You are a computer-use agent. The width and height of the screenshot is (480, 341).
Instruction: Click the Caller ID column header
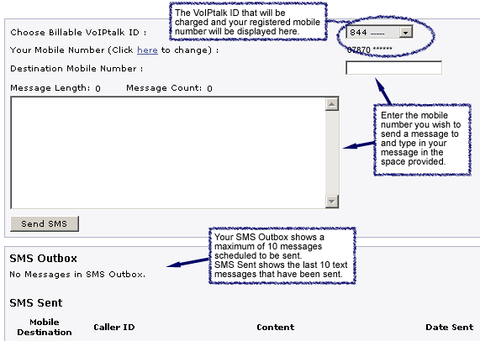click(x=113, y=327)
